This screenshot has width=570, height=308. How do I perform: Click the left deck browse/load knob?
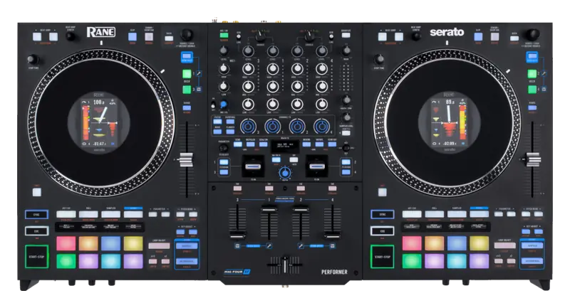(187, 35)
